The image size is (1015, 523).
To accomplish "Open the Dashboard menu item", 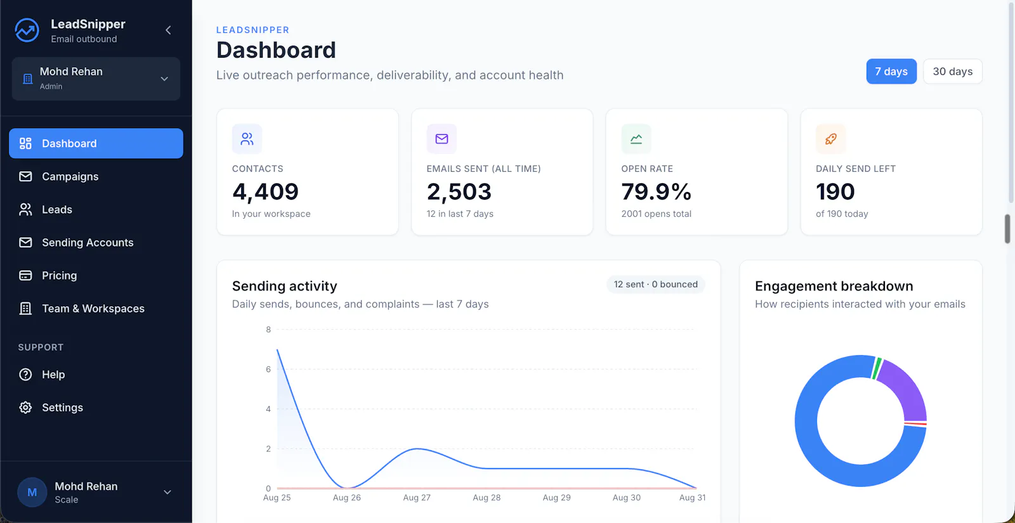I will [96, 143].
